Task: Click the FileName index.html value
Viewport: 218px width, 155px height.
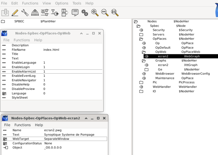Action: point(51,50)
